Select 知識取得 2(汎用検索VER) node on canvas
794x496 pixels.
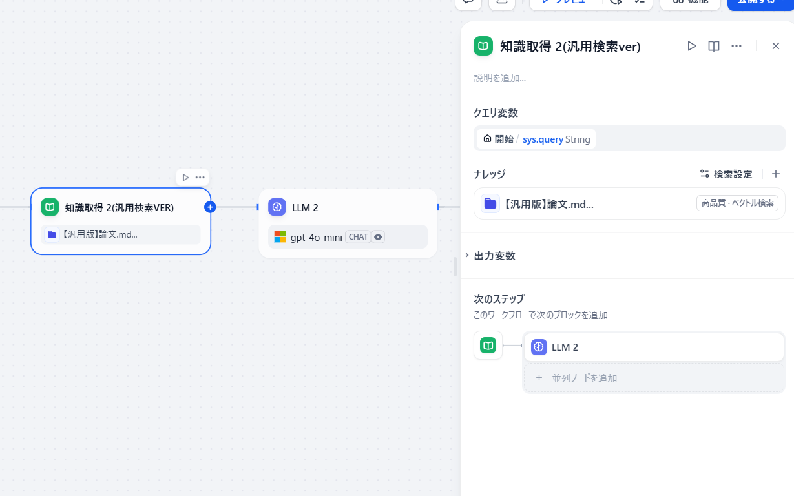coord(121,221)
